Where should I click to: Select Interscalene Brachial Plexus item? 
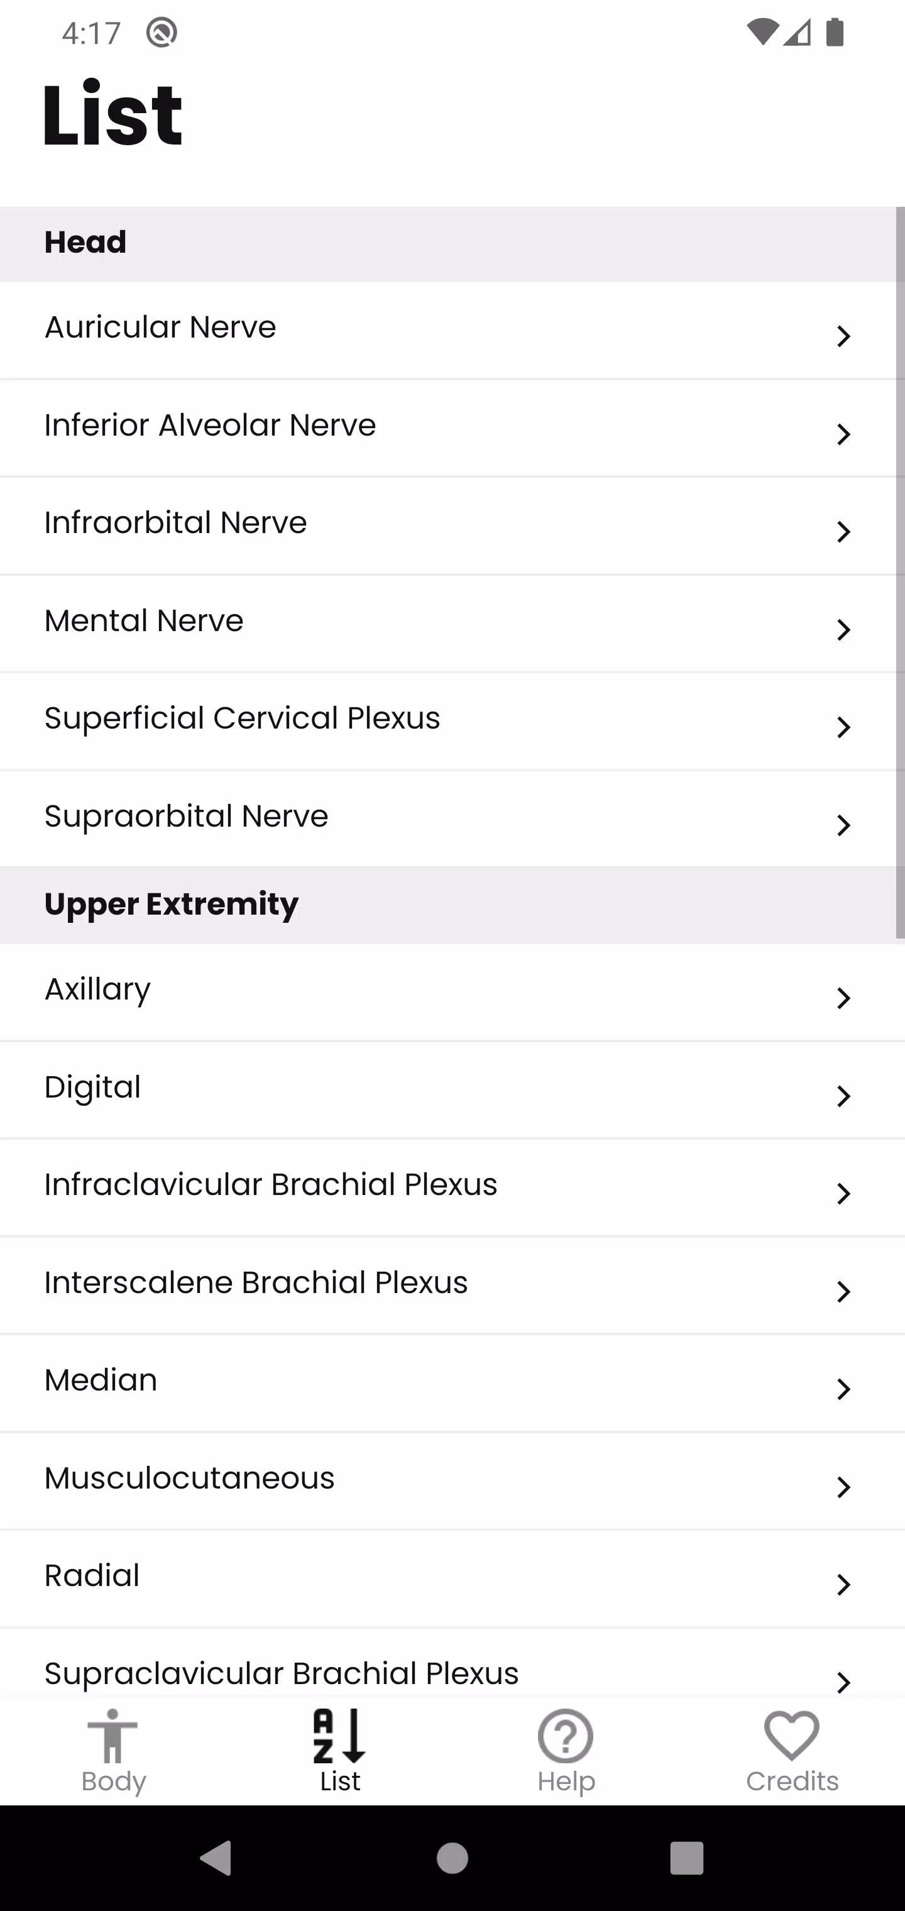tap(452, 1286)
